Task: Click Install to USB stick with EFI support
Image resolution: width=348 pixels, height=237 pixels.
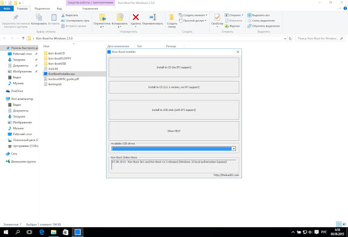Action: click(x=174, y=110)
